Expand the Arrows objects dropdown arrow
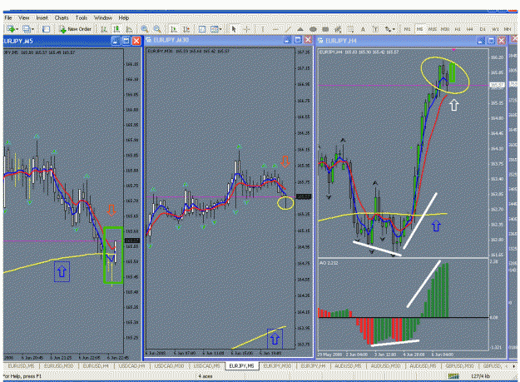 394,29
